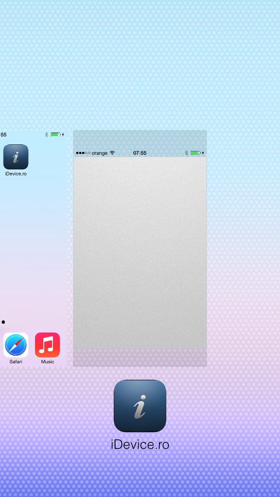Tap the battery icon on home screen card
Image resolution: width=280 pixels, height=497 pixels.
click(x=55, y=134)
